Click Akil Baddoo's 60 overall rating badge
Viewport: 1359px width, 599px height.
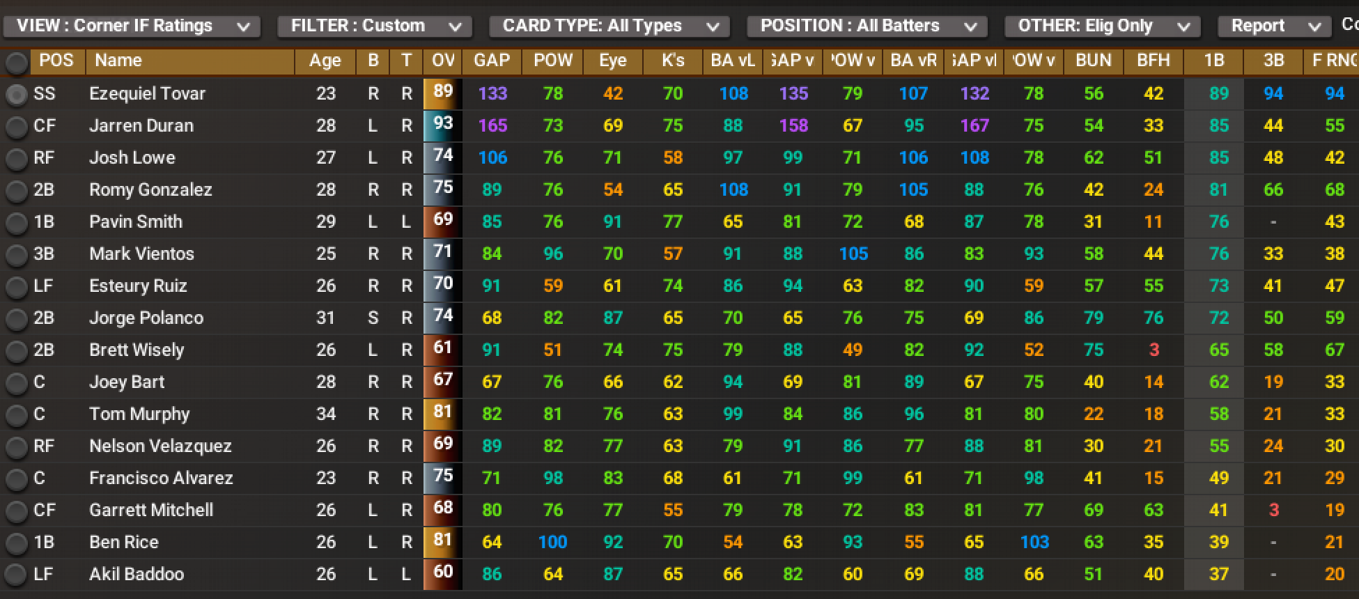(x=443, y=574)
